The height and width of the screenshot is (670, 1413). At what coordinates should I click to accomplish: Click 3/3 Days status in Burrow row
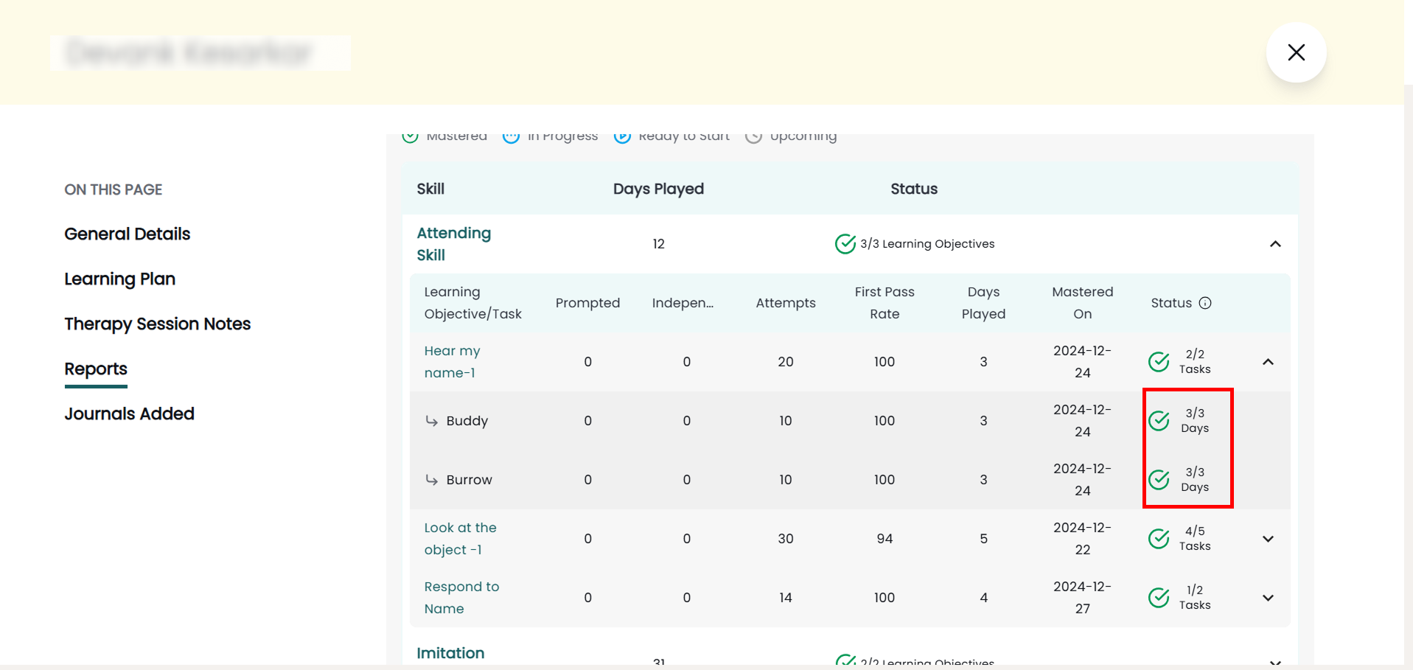tap(1195, 480)
